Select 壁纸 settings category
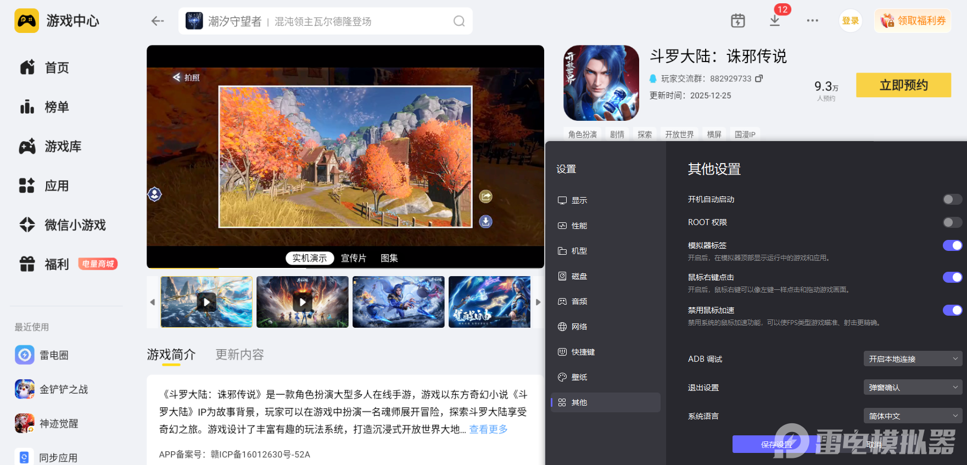Image resolution: width=967 pixels, height=465 pixels. 606,377
